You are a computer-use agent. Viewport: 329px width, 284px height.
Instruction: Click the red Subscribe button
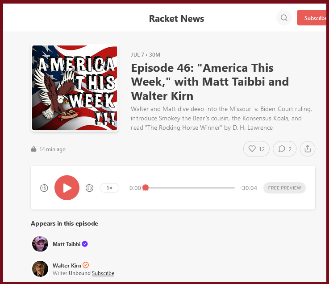[x=312, y=18]
